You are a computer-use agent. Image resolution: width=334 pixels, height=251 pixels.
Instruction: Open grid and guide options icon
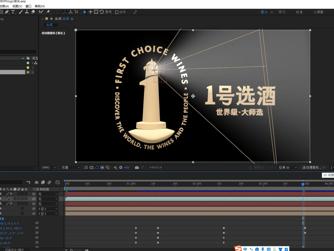click(108, 168)
